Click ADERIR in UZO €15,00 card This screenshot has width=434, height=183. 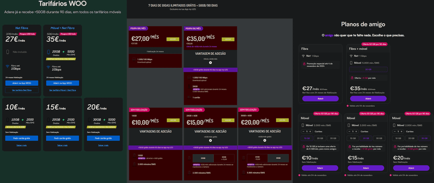tap(228, 120)
